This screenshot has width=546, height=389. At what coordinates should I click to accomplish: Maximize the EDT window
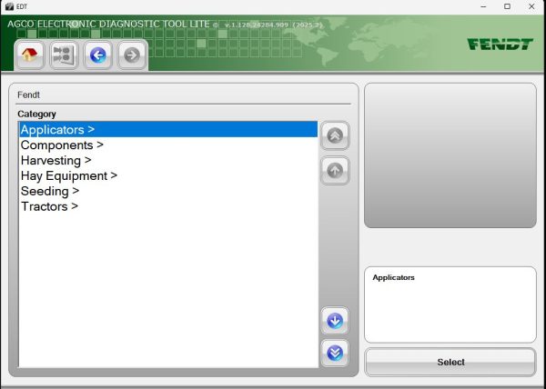pos(508,6)
